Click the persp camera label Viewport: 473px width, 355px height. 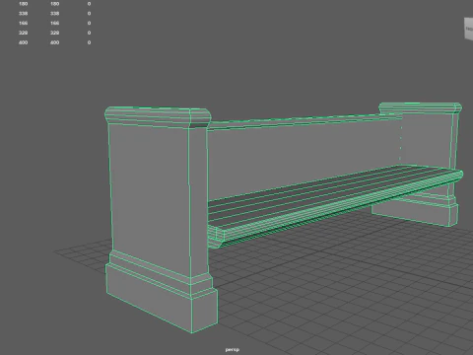pyautogui.click(x=233, y=349)
